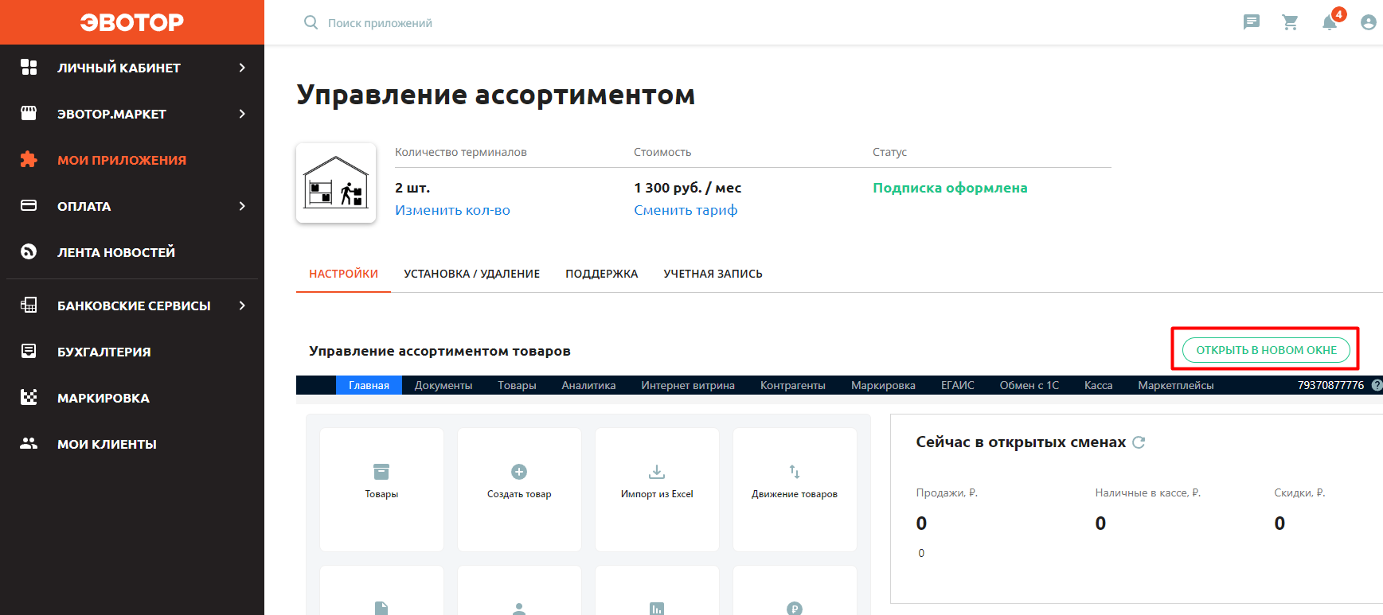The image size is (1383, 615).
Task: Click the 1 300 руб. / мес price
Action: click(687, 188)
